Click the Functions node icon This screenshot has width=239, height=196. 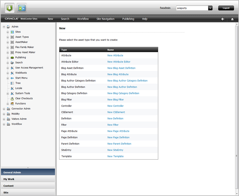[12, 104]
